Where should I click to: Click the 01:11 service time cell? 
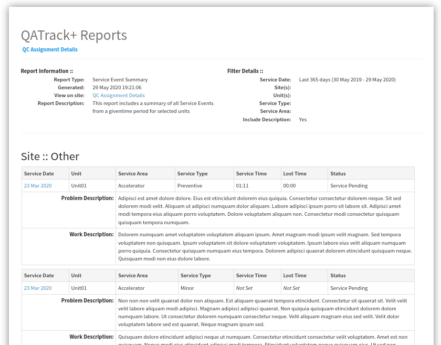pos(257,186)
